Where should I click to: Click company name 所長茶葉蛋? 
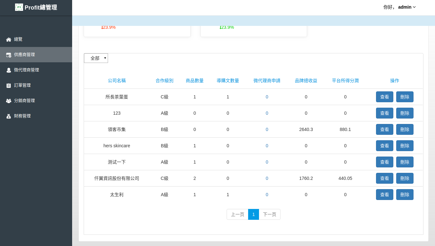point(117,97)
